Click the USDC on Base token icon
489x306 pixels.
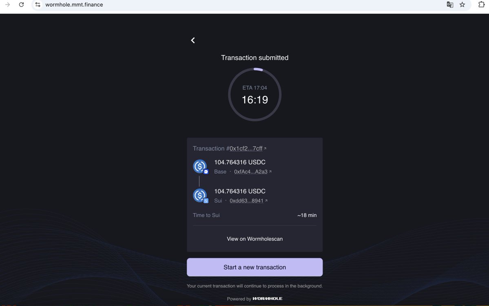200,166
